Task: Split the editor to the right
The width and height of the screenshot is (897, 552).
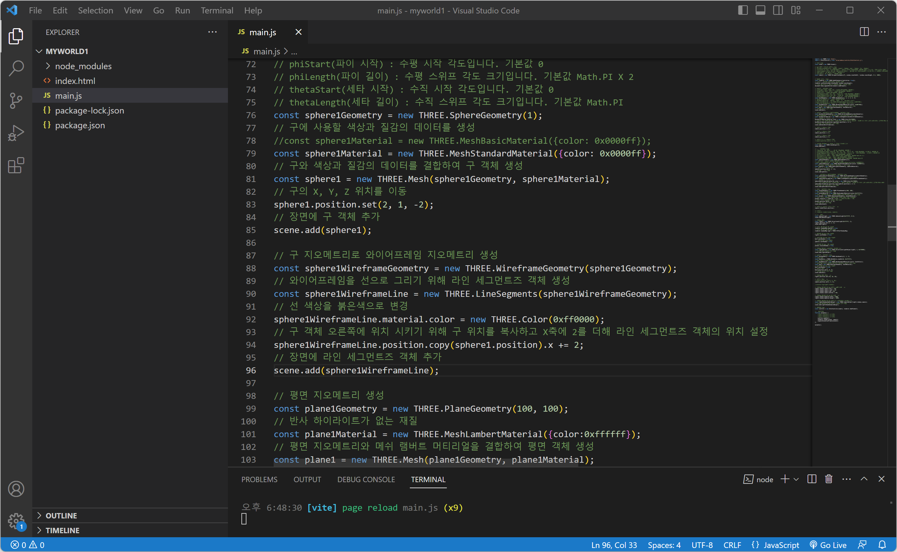Action: coord(864,32)
